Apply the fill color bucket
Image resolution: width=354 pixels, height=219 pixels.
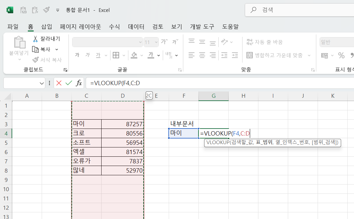click(134, 55)
